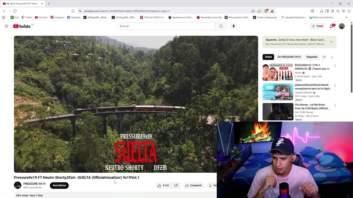Image resolution: width=353 pixels, height=198 pixels.
Task: Open the Apuestas Deportivas bookmark
Action: 293,17
